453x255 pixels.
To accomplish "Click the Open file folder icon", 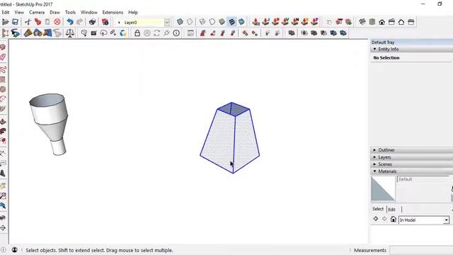I will (5, 22).
